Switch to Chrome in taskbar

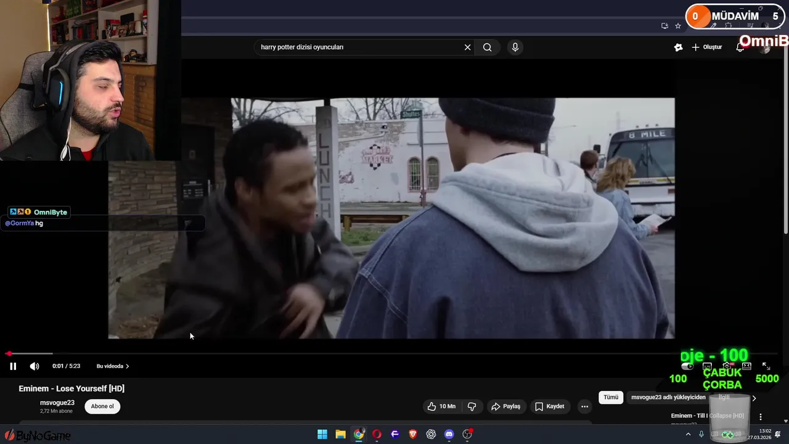point(359,434)
